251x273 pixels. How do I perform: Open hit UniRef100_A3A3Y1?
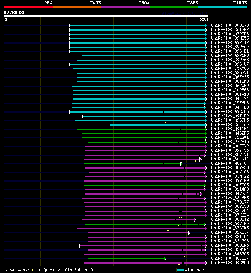tap(230, 73)
